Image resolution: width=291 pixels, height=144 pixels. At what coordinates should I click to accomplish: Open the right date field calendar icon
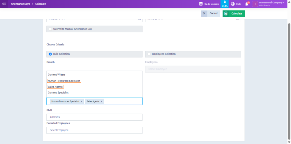click(238, 19)
